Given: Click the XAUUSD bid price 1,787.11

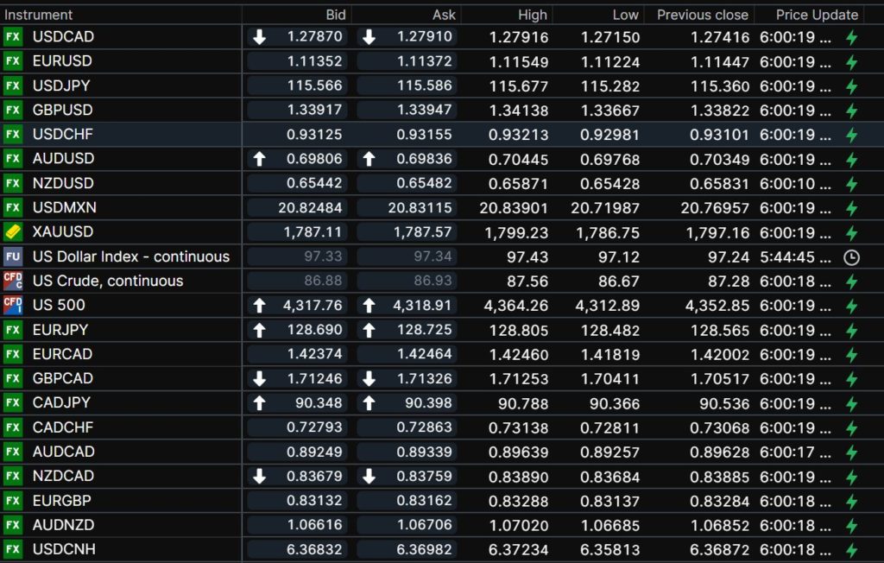Looking at the screenshot, I should [x=313, y=232].
